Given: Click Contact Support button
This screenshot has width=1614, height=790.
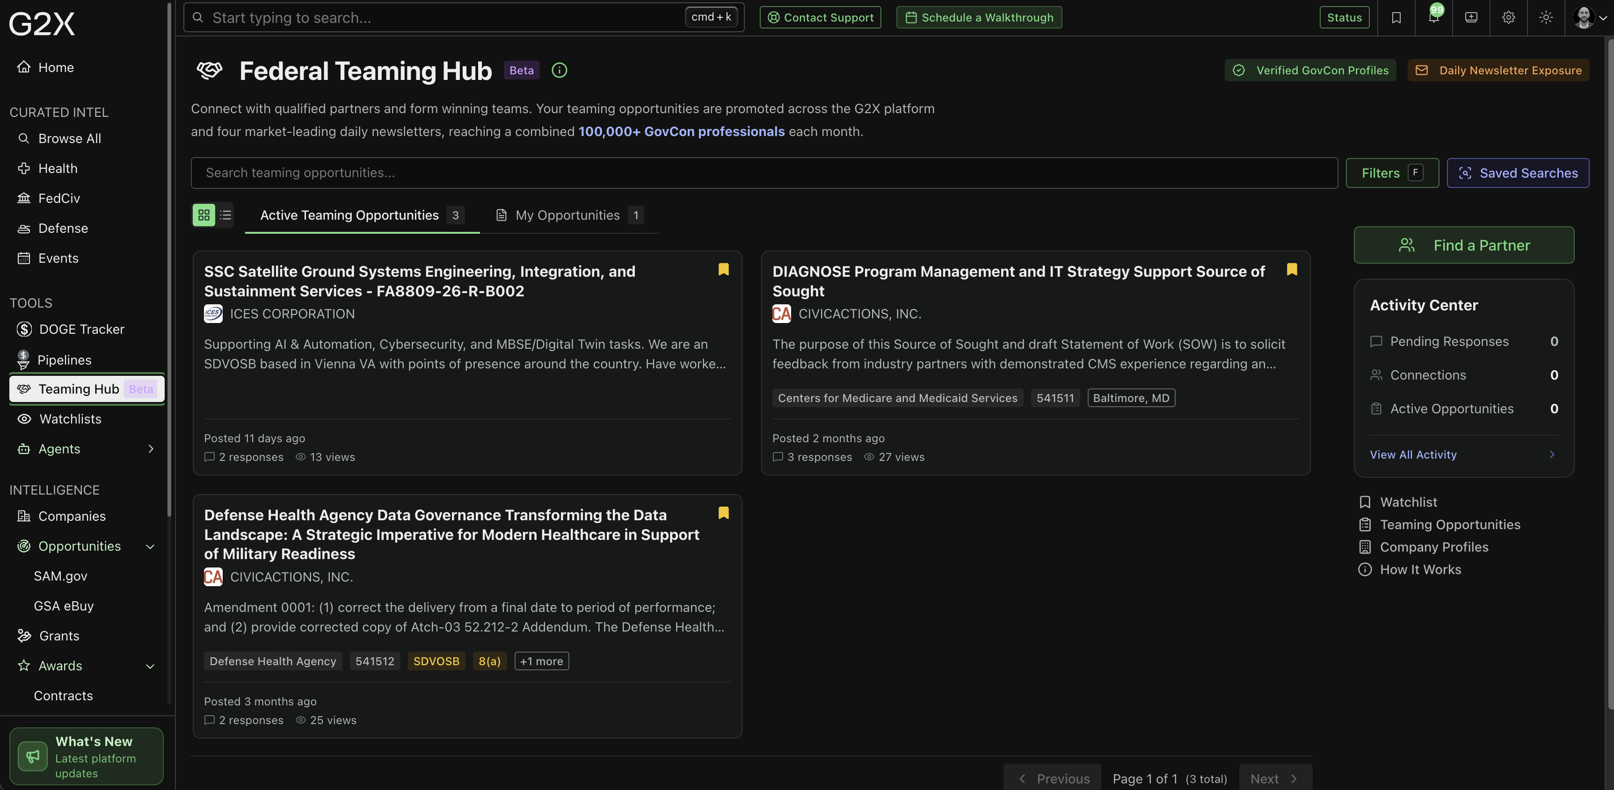Looking at the screenshot, I should click(x=820, y=17).
